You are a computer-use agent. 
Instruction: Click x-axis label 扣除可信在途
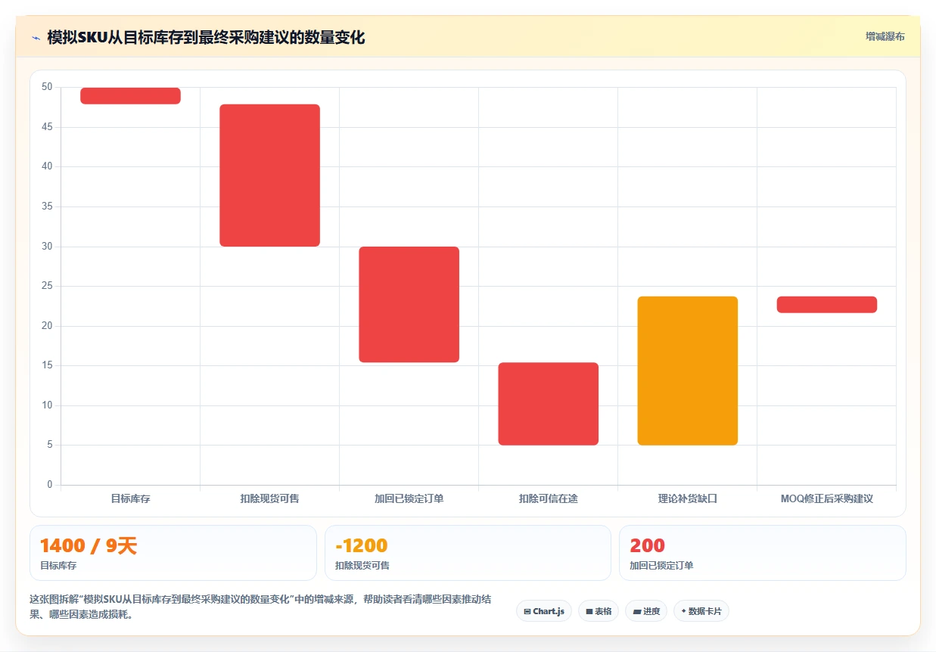tap(548, 499)
